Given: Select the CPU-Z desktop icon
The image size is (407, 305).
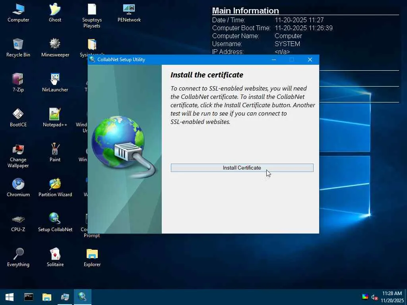Looking at the screenshot, I should [x=18, y=223].
